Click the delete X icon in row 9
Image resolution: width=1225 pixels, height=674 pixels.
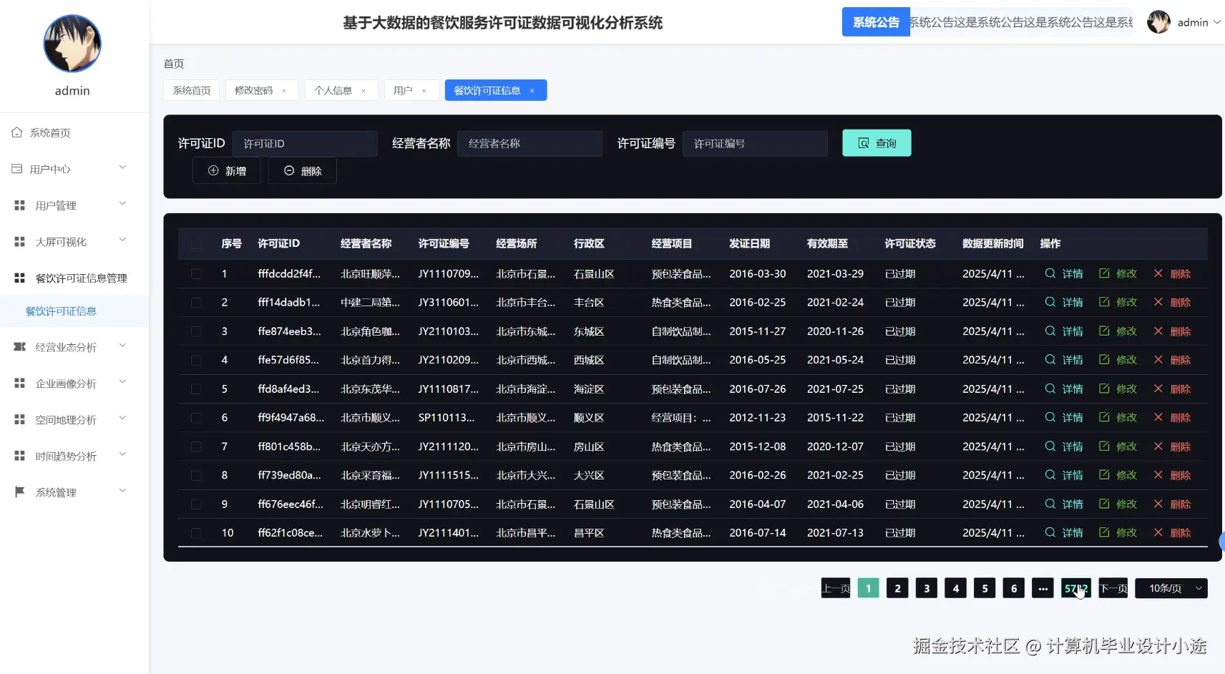(x=1158, y=504)
